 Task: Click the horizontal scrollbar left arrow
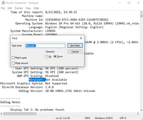click(1, 114)
